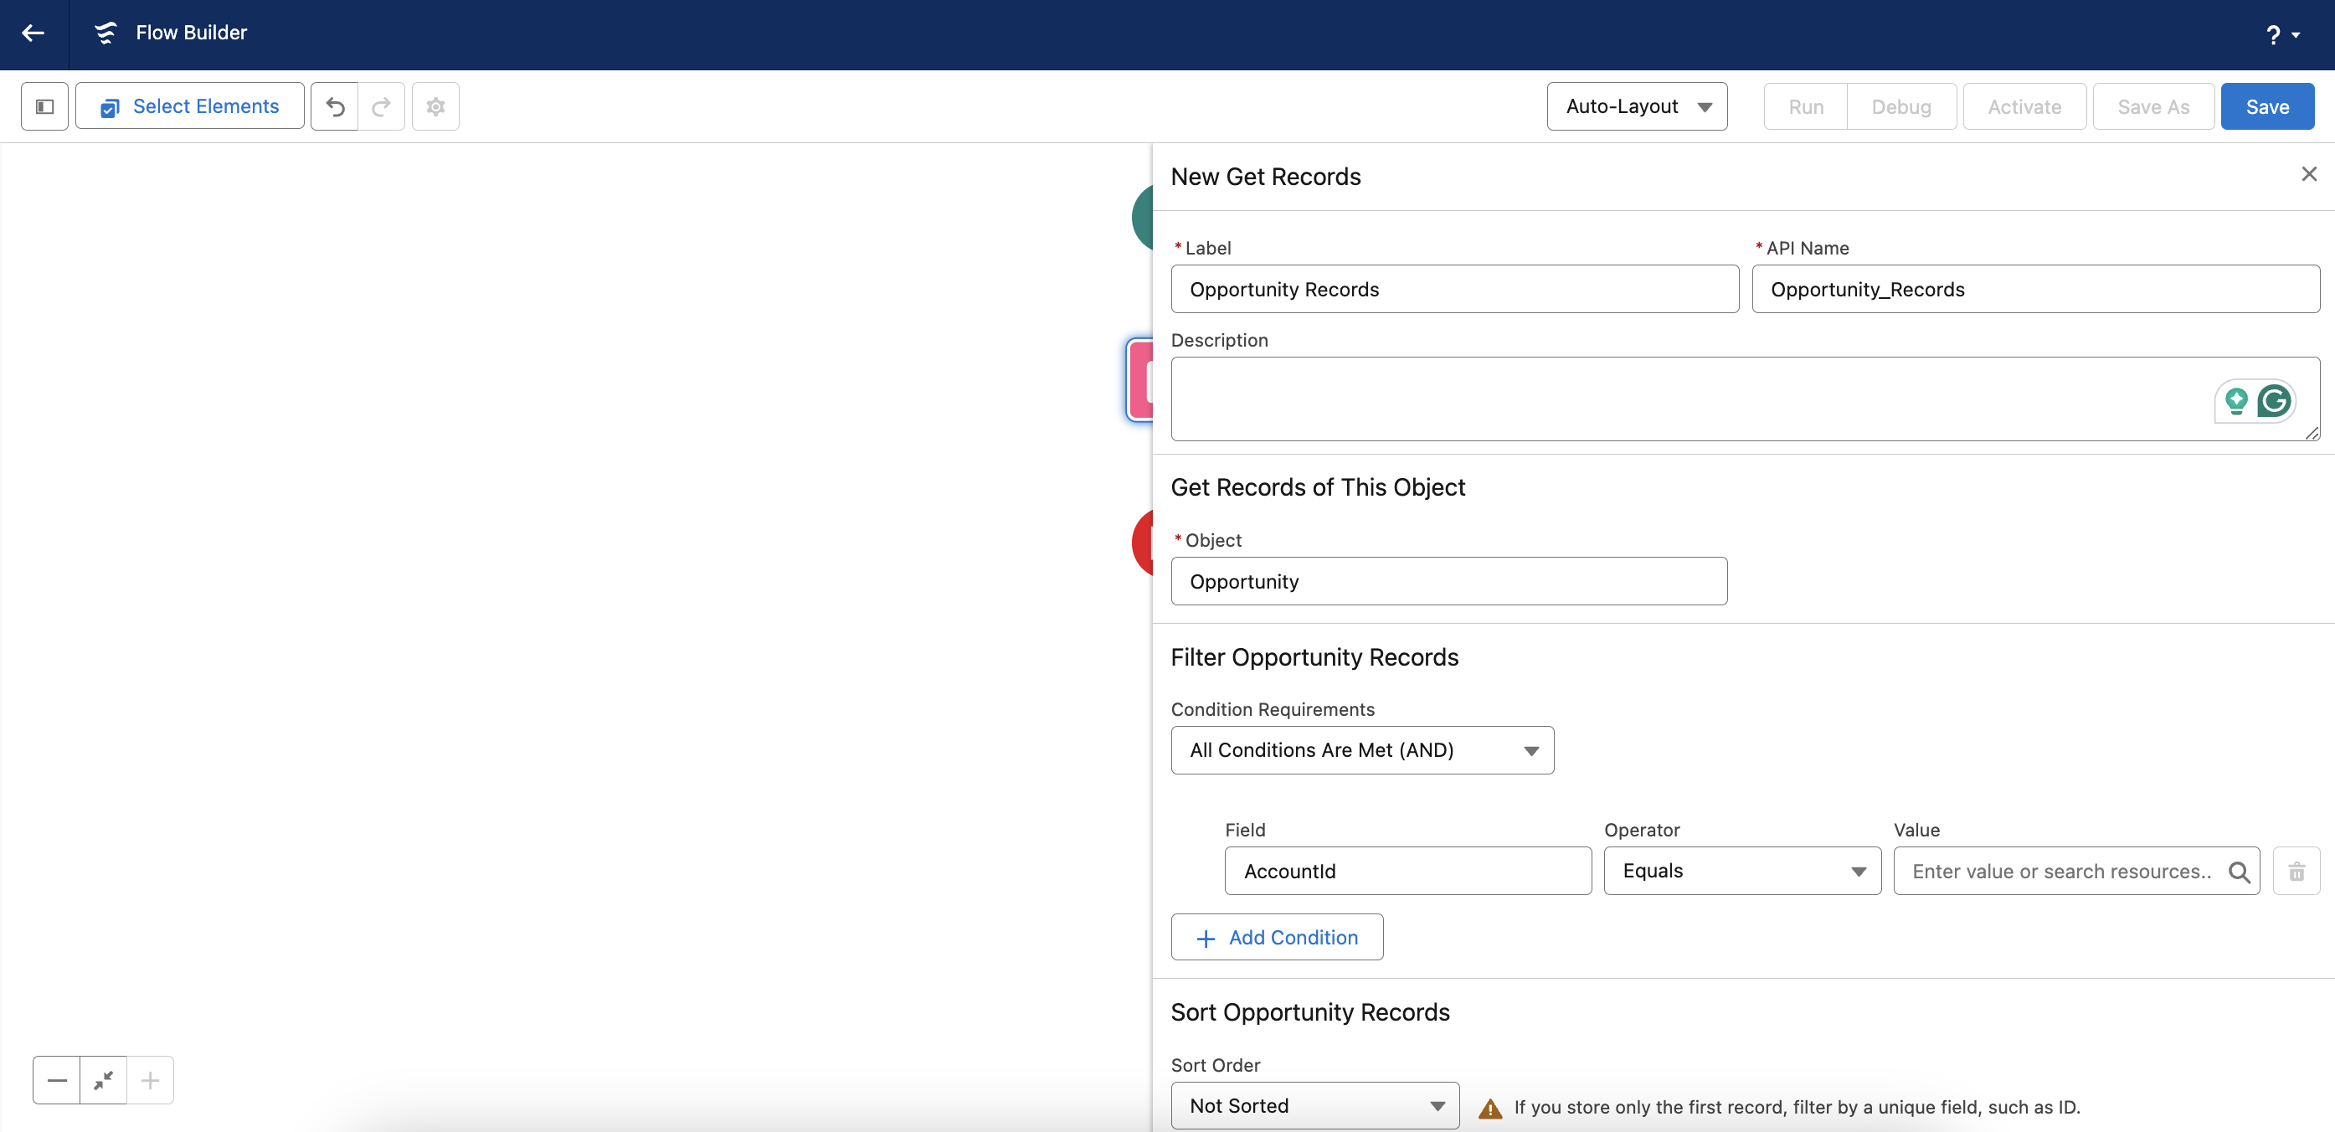Click Add Condition button
Screen dimensions: 2335x1132
pos(1278,937)
